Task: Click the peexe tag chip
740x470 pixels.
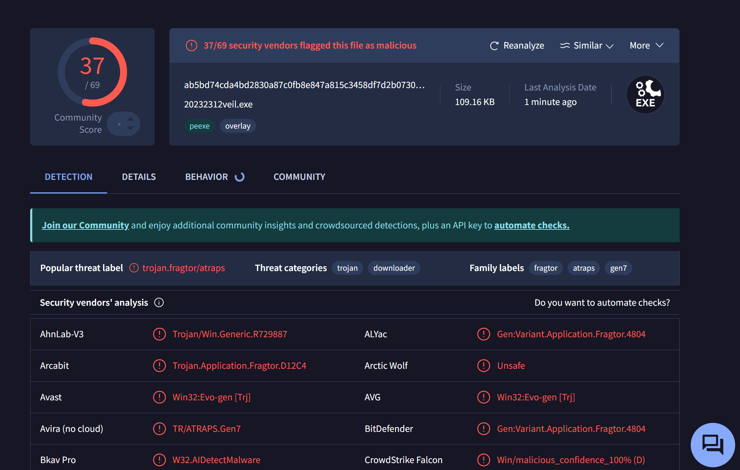Action: pos(199,126)
